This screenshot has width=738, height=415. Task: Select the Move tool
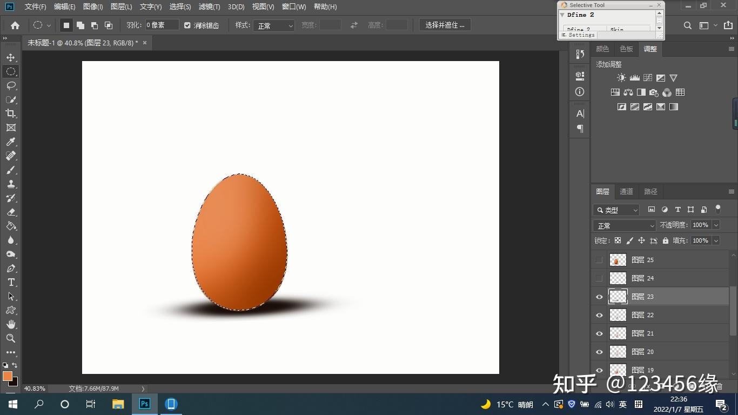(11, 57)
